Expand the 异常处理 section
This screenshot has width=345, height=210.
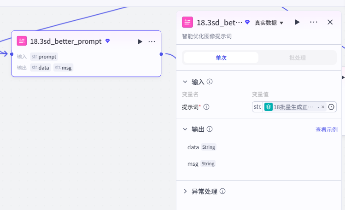click(x=185, y=191)
